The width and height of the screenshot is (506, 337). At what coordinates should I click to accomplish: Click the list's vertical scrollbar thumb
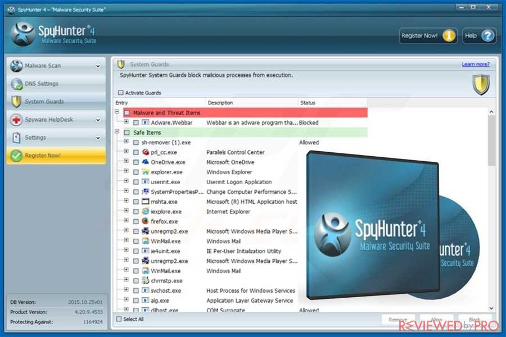pos(491,140)
